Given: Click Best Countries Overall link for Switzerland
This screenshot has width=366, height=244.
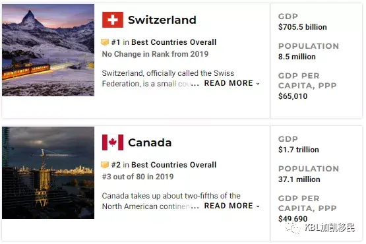Looking at the screenshot, I should (174, 42).
